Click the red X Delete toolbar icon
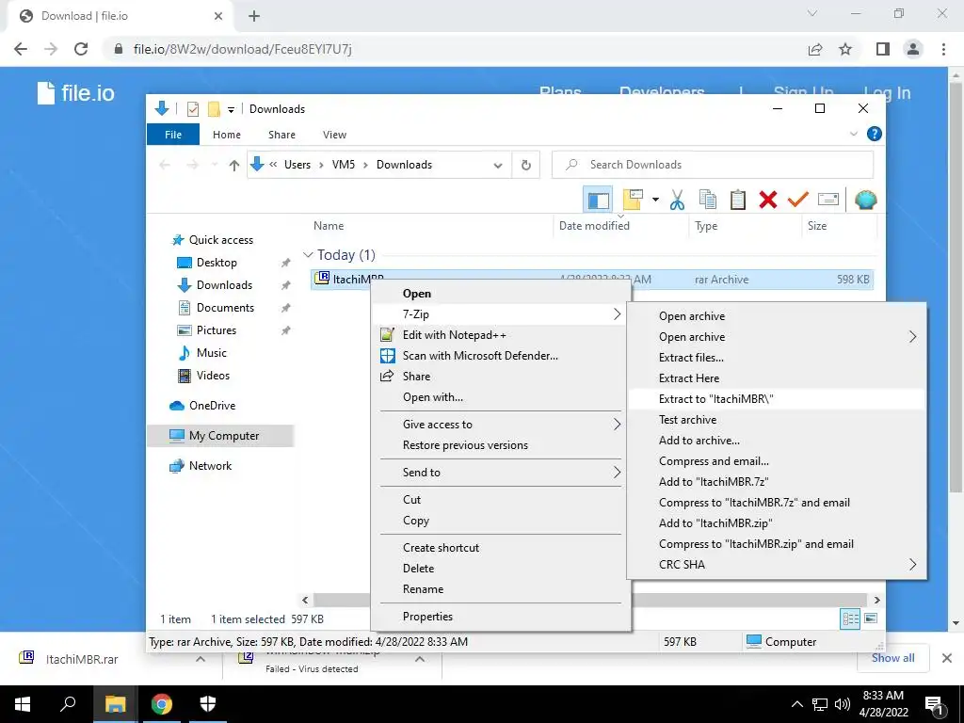The height and width of the screenshot is (723, 964). click(x=768, y=200)
